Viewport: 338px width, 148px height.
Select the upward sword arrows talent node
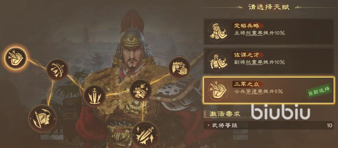coord(145,135)
